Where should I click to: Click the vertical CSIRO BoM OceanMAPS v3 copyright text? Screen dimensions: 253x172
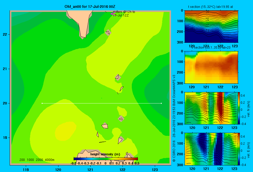(x=174, y=118)
